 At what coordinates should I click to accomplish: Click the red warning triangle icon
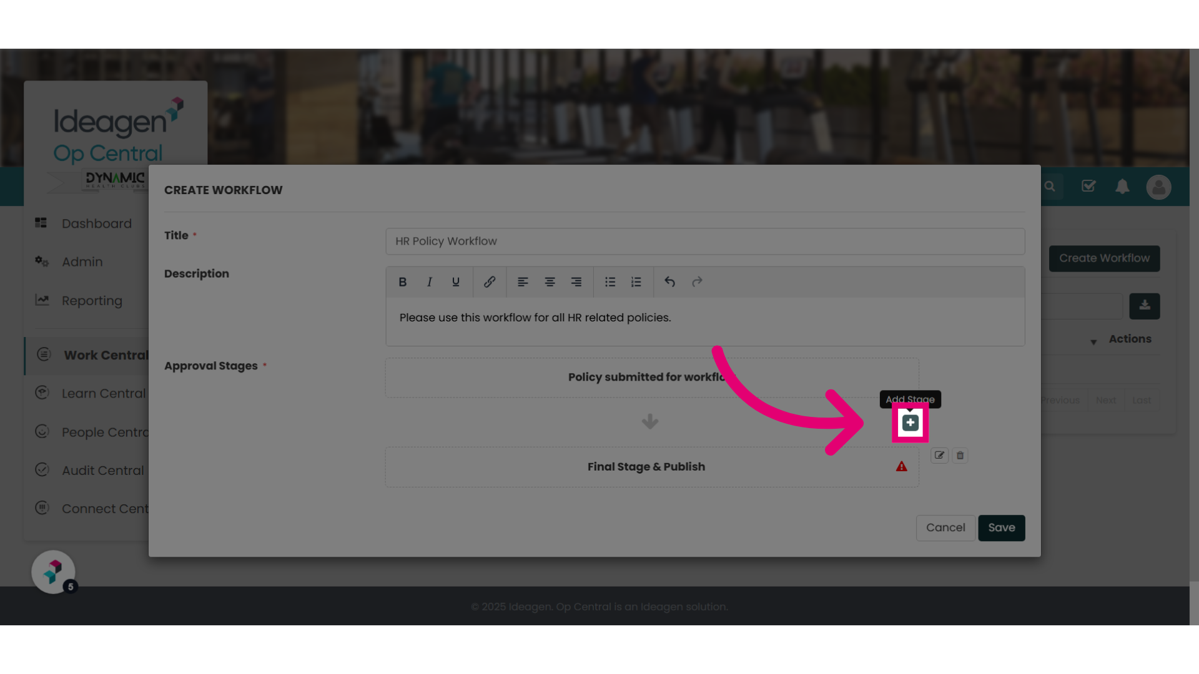pos(902,466)
